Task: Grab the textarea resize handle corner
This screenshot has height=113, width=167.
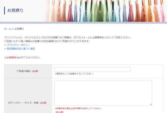Action: tap(151, 104)
